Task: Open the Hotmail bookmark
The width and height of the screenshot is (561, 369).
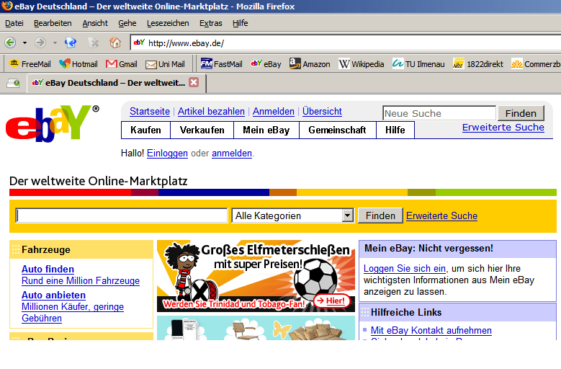Action: pyautogui.click(x=78, y=64)
